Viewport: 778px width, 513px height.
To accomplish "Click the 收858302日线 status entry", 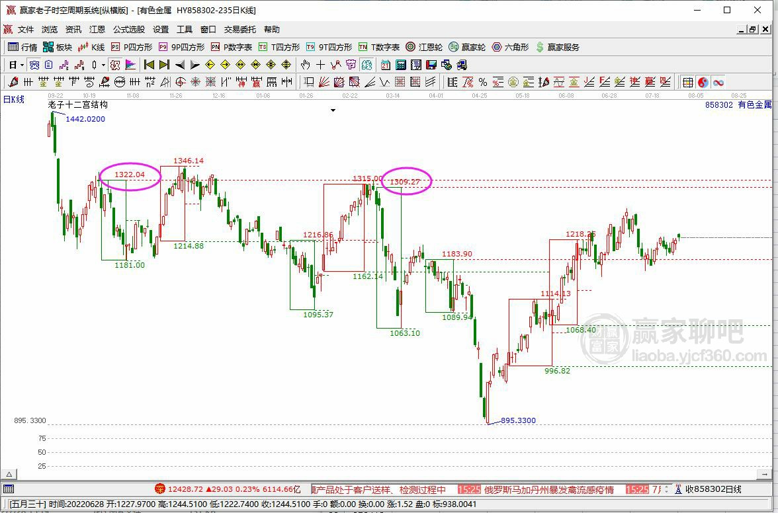I will (x=709, y=489).
